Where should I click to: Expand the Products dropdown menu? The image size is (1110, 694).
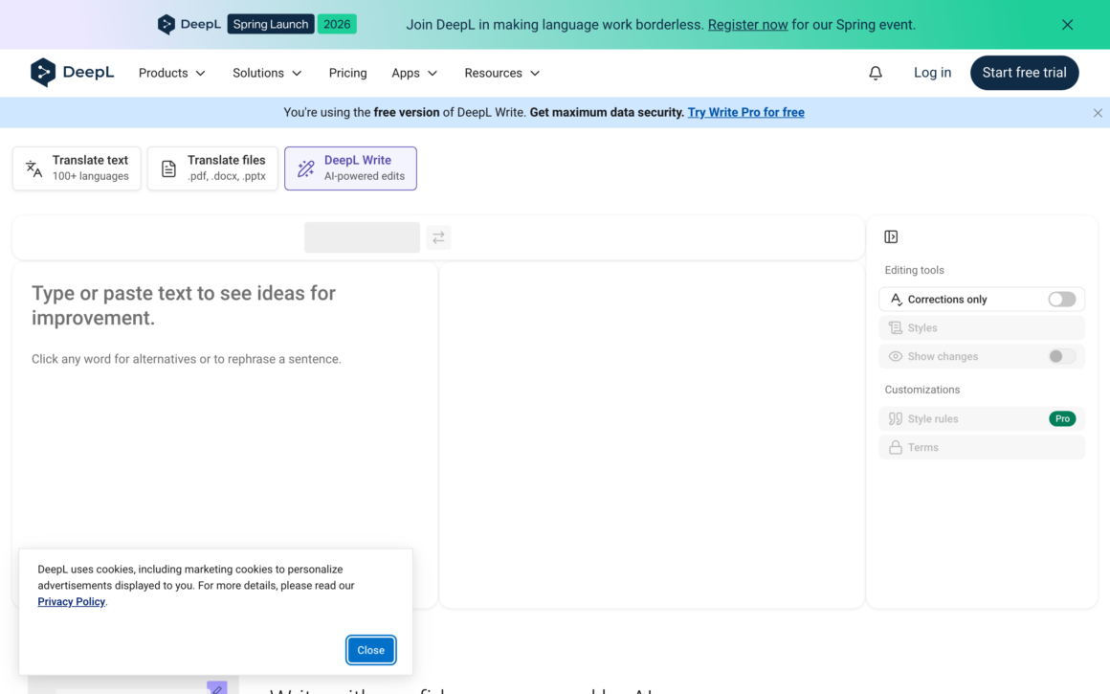[x=172, y=73]
